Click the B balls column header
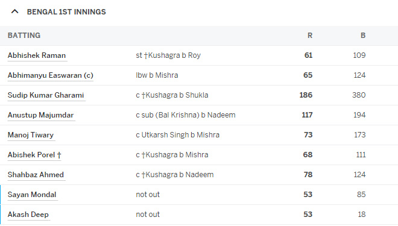Image resolution: width=398 pixels, height=226 pixels. click(363, 36)
